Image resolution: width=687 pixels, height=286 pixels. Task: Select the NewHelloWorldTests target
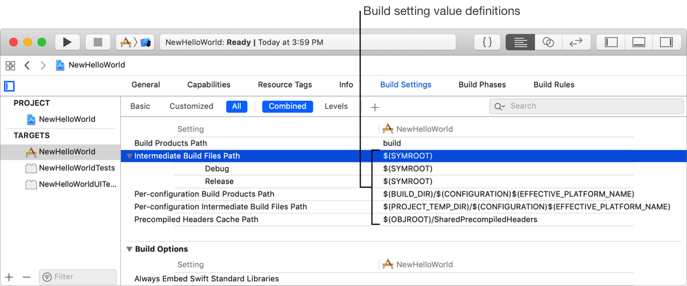tap(70, 168)
